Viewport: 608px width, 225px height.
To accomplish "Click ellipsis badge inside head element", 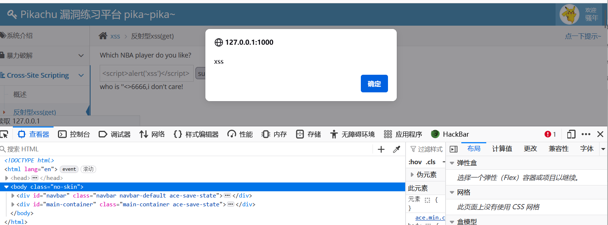I will (x=35, y=178).
